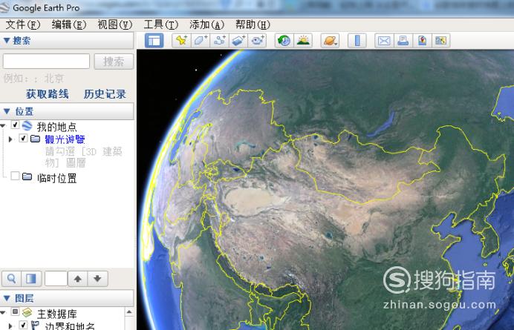
Task: Move item up with the up arrow
Action: coord(78,279)
